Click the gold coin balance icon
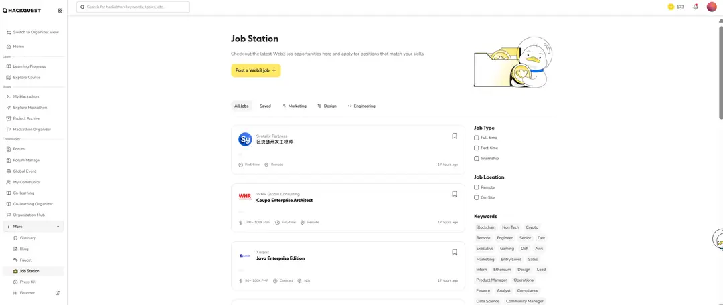This screenshot has height=305, width=723. click(671, 7)
